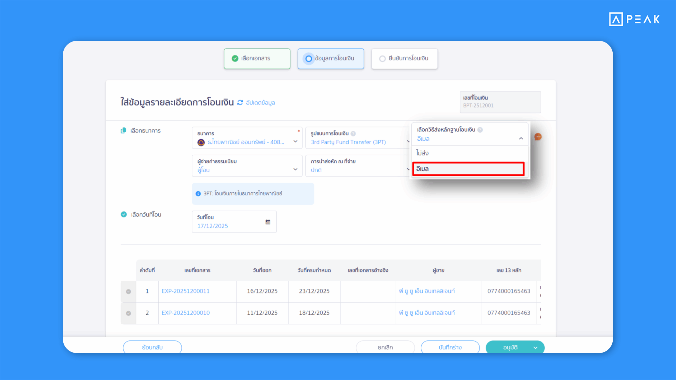Click the refresh icon beside อัปเดตข้อมูล

[x=240, y=102]
